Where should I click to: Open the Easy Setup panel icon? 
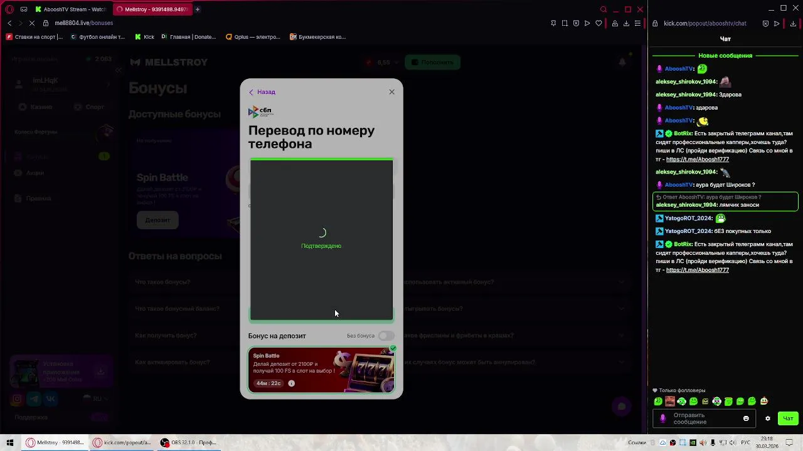(637, 23)
